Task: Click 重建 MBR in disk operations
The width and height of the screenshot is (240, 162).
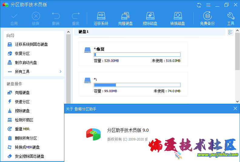Action: (23, 129)
